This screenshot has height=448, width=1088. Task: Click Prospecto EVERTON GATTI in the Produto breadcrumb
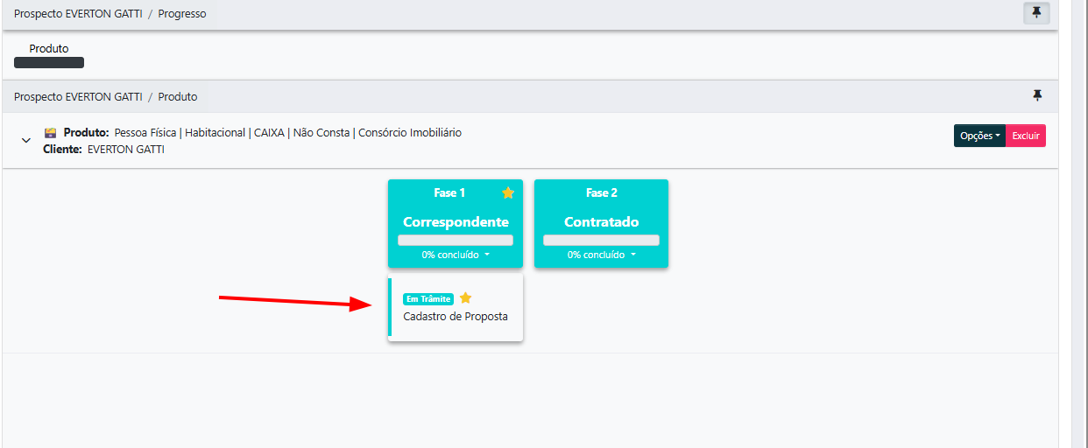[78, 96]
